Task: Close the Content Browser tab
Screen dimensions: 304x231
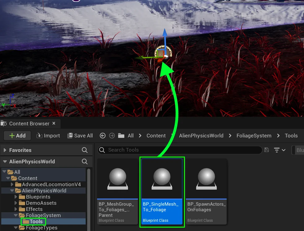Action: (54, 123)
